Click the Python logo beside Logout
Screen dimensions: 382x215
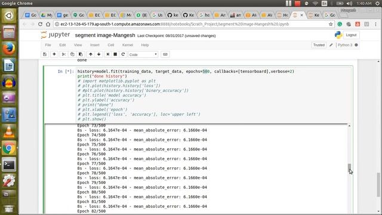coord(338,35)
